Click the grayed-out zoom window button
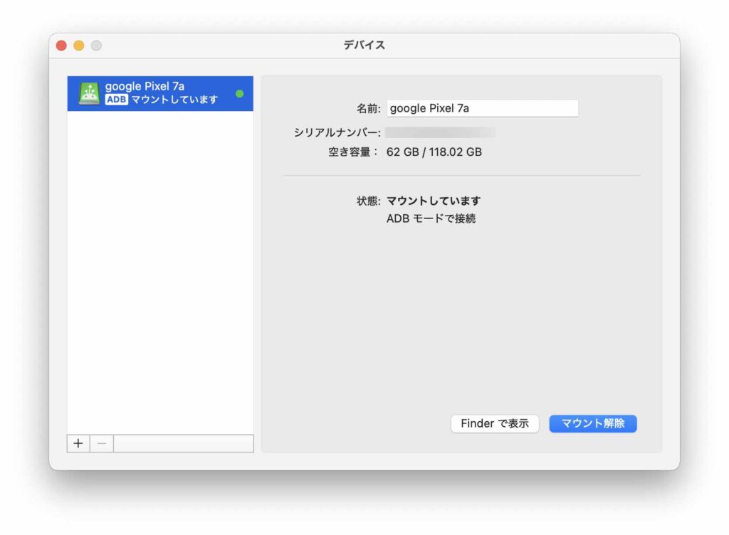The width and height of the screenshot is (729, 535). click(96, 46)
